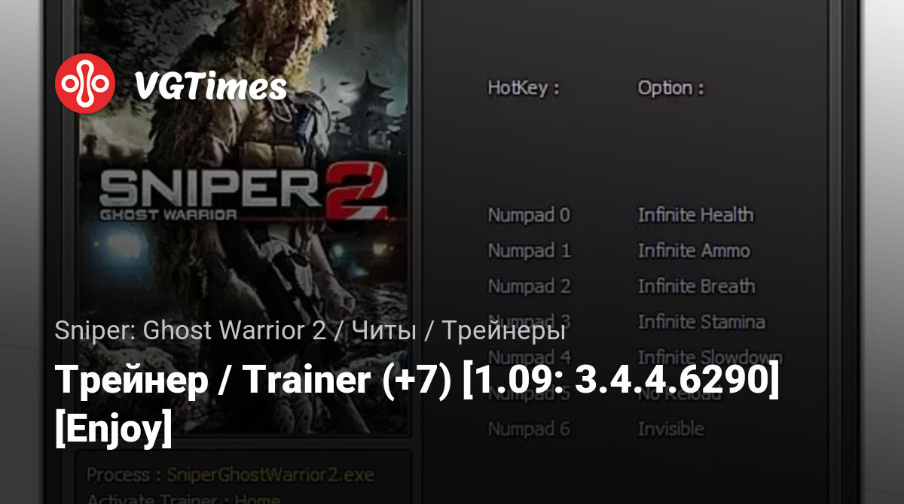The height and width of the screenshot is (504, 904).
Task: Click the Numpad 1 hotkey label
Action: pos(529,250)
